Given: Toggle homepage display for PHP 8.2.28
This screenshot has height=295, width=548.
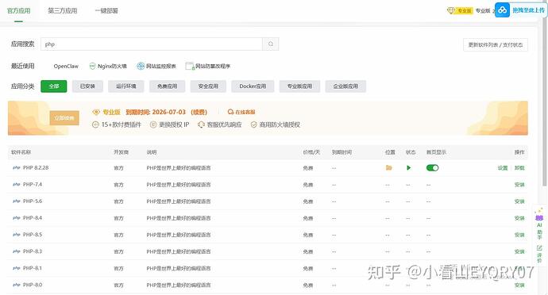Looking at the screenshot, I should (432, 168).
